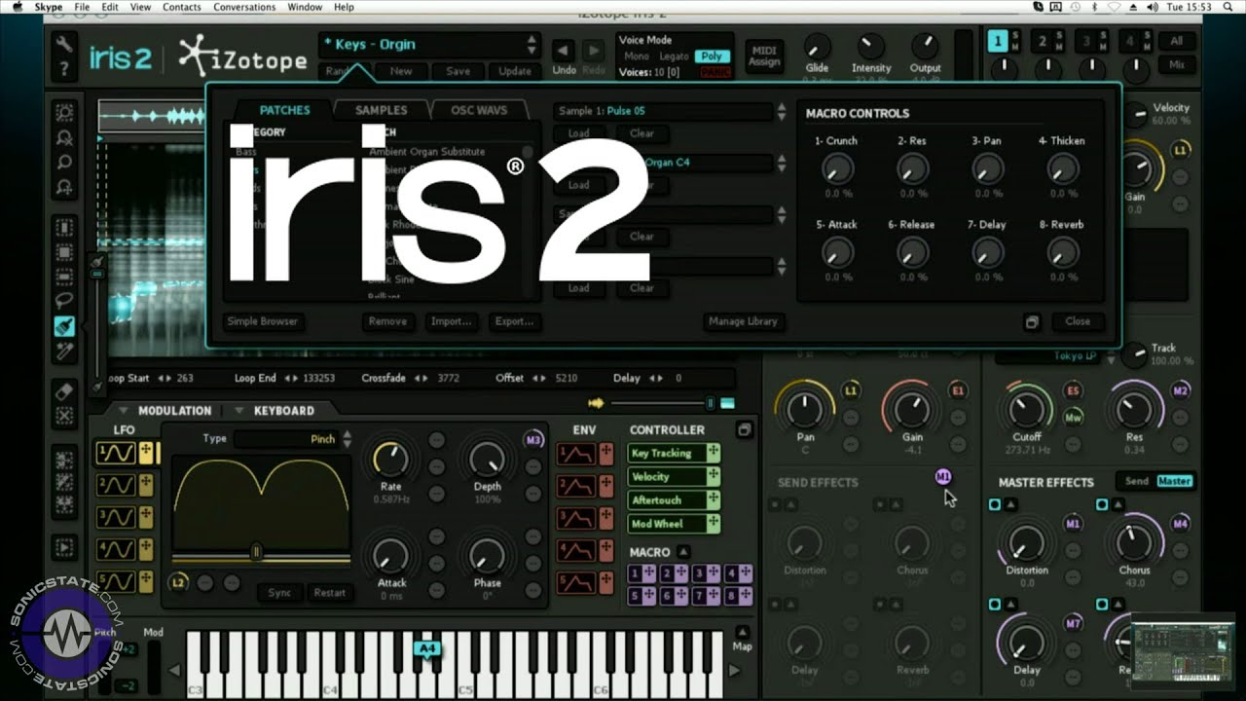Switch voice mode to Mono

point(637,56)
